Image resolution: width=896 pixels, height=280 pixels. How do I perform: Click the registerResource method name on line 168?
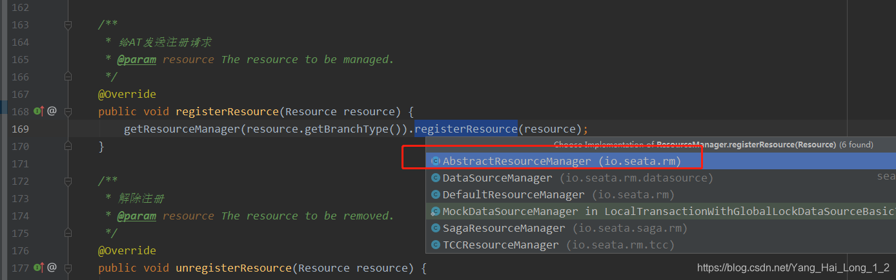click(x=227, y=111)
